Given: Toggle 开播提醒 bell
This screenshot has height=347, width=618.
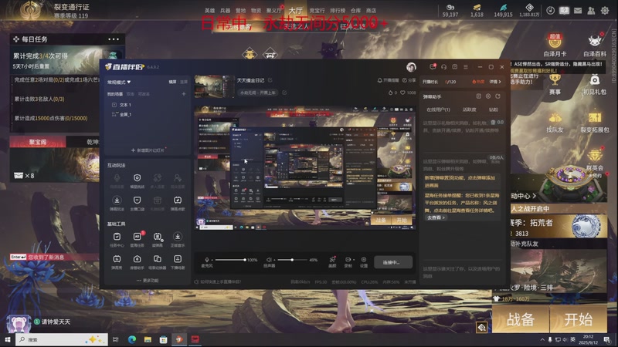Looking at the screenshot, I should (388, 80).
